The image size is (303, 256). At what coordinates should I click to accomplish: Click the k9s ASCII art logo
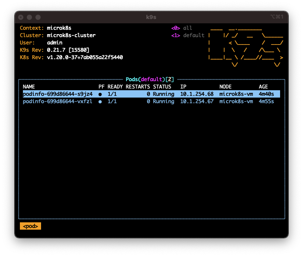tap(245, 46)
